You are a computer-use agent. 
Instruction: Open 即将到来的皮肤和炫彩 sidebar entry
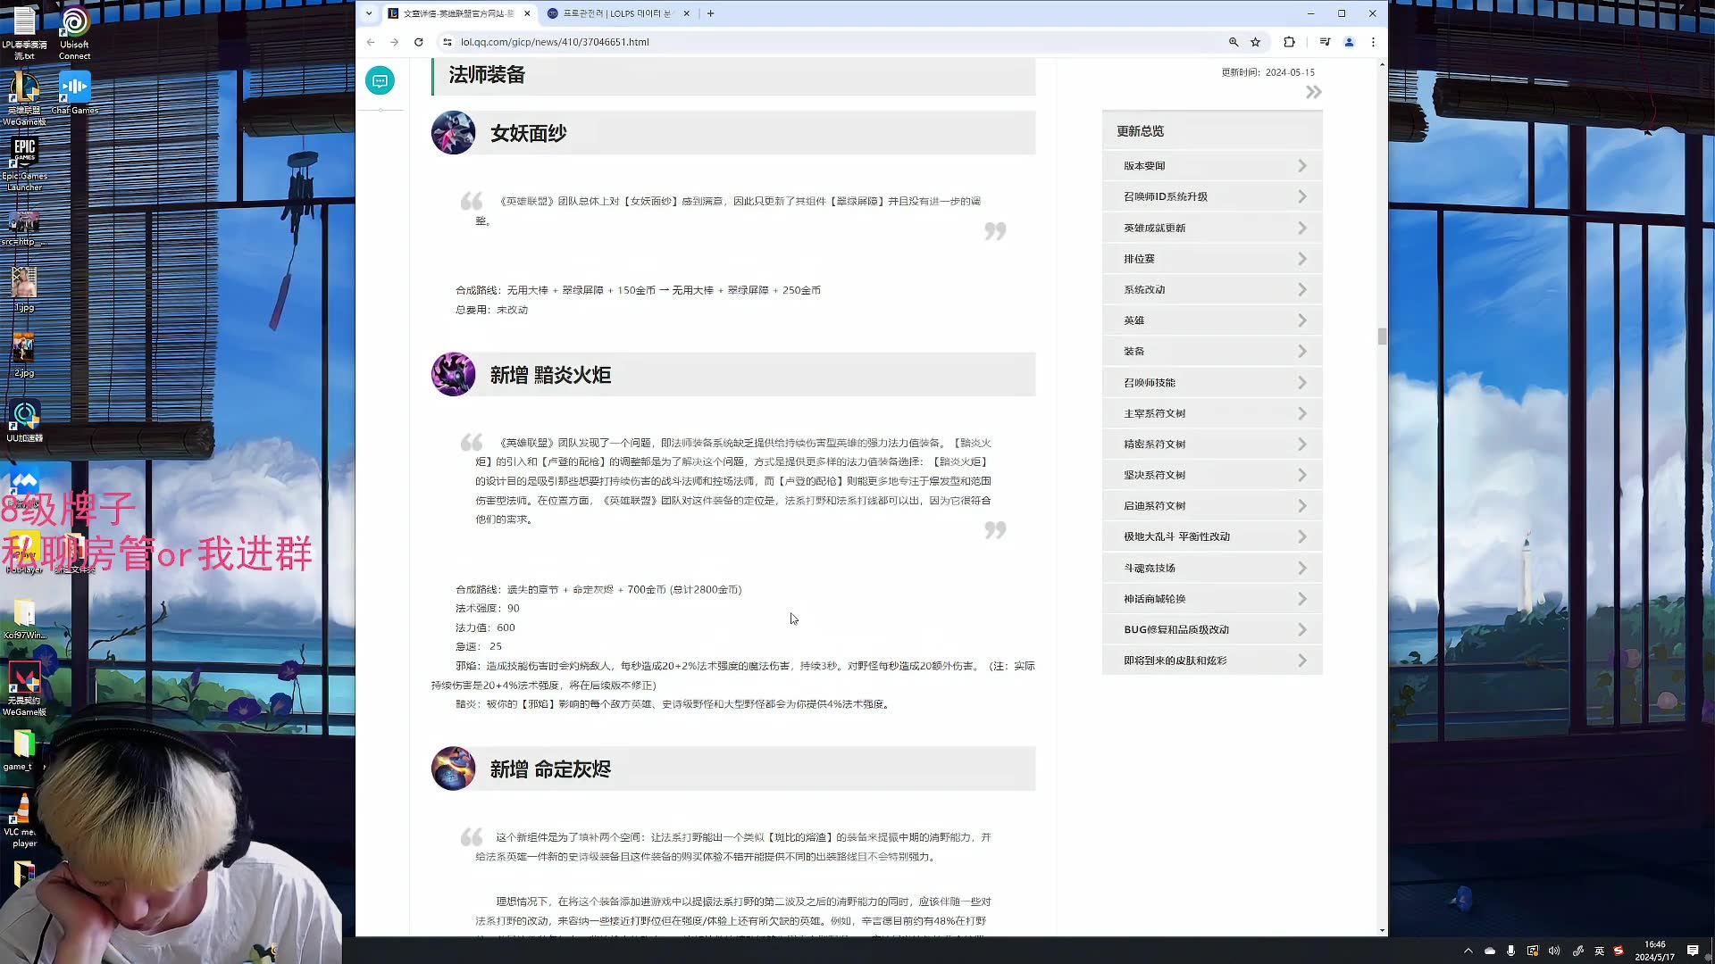(x=1212, y=661)
